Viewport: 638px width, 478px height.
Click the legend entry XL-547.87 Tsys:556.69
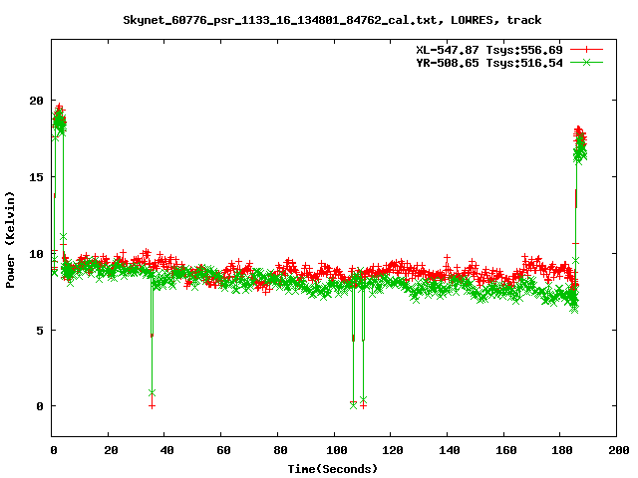[x=489, y=50]
